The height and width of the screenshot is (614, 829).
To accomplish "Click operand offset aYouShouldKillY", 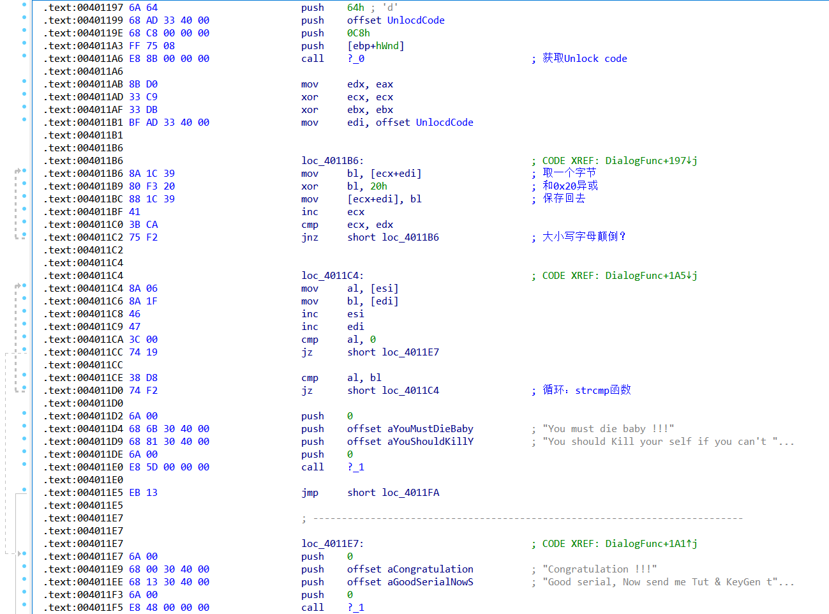I will 410,442.
